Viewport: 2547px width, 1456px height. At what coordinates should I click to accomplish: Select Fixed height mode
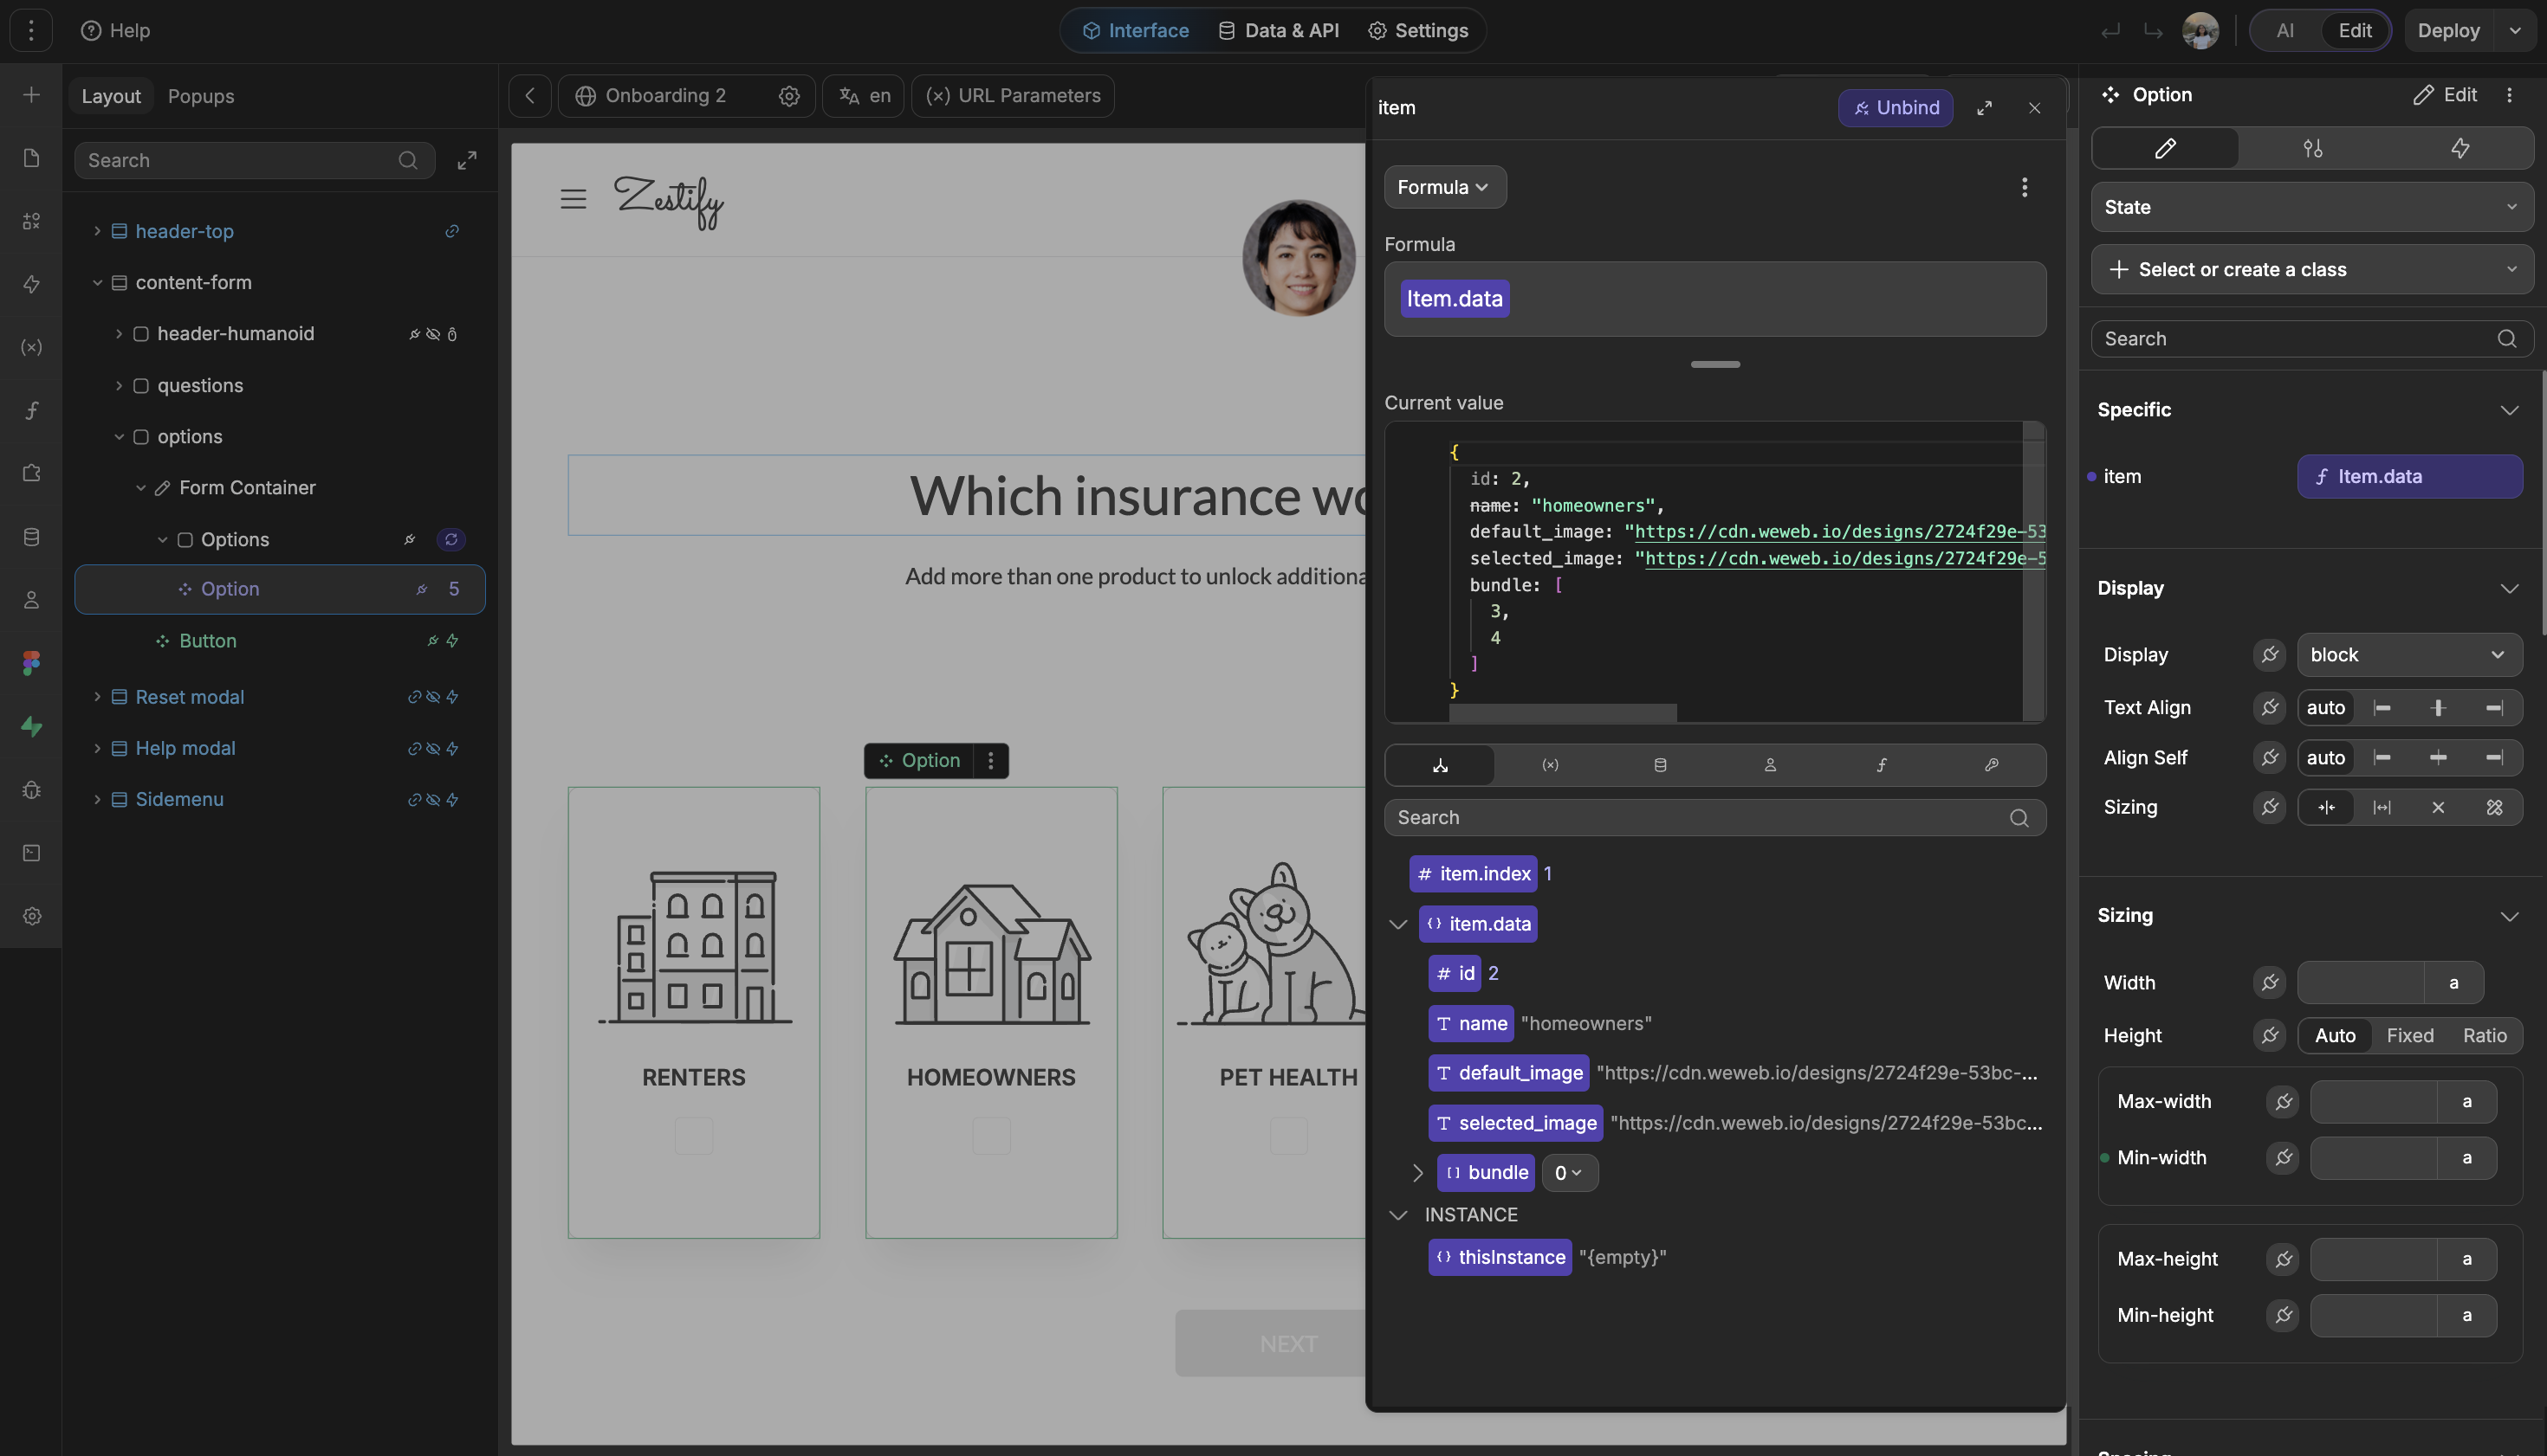pyautogui.click(x=2409, y=1036)
